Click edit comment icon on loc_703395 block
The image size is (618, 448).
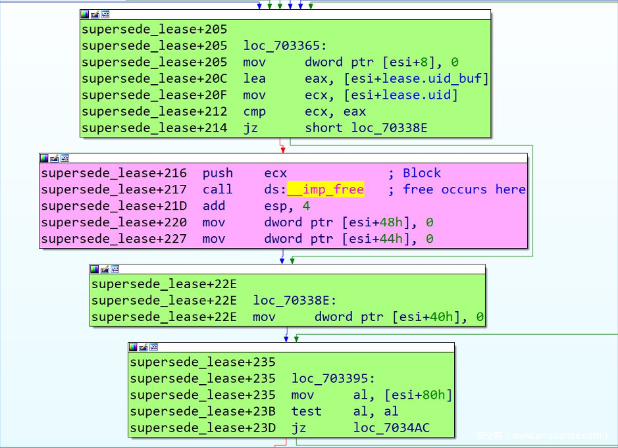coord(143,347)
